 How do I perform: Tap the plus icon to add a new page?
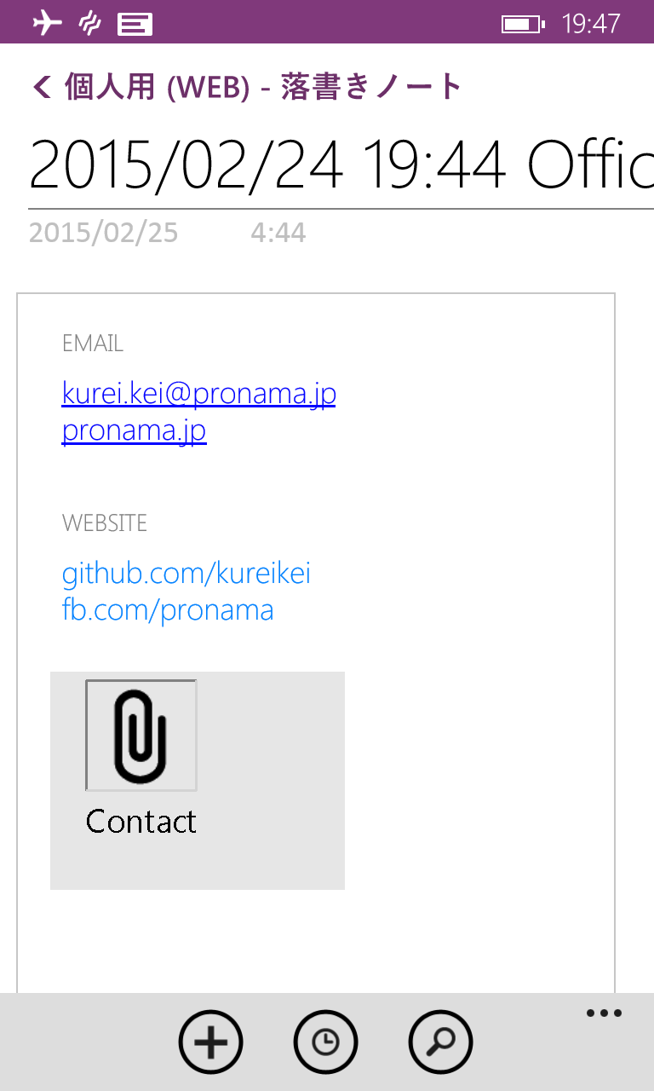(x=210, y=1042)
